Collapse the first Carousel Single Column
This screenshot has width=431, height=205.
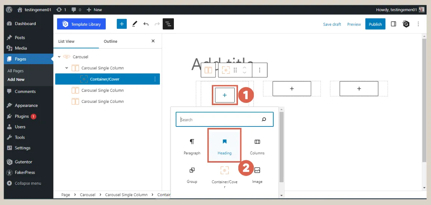pyautogui.click(x=67, y=68)
